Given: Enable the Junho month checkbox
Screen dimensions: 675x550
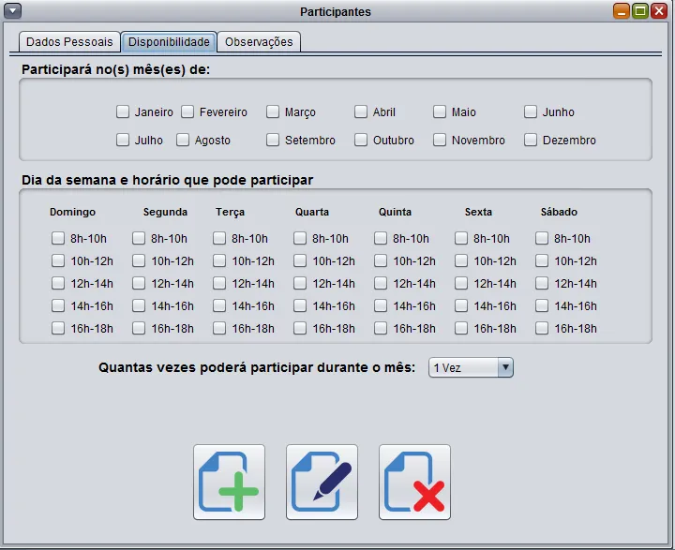Looking at the screenshot, I should [x=531, y=111].
